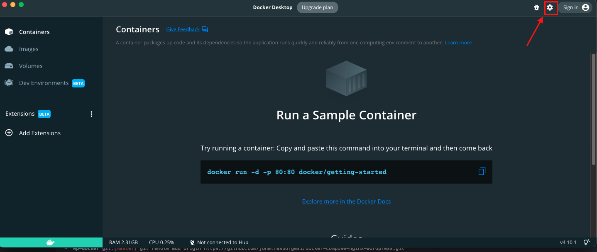Click the lightbulb tips icon

(587, 242)
